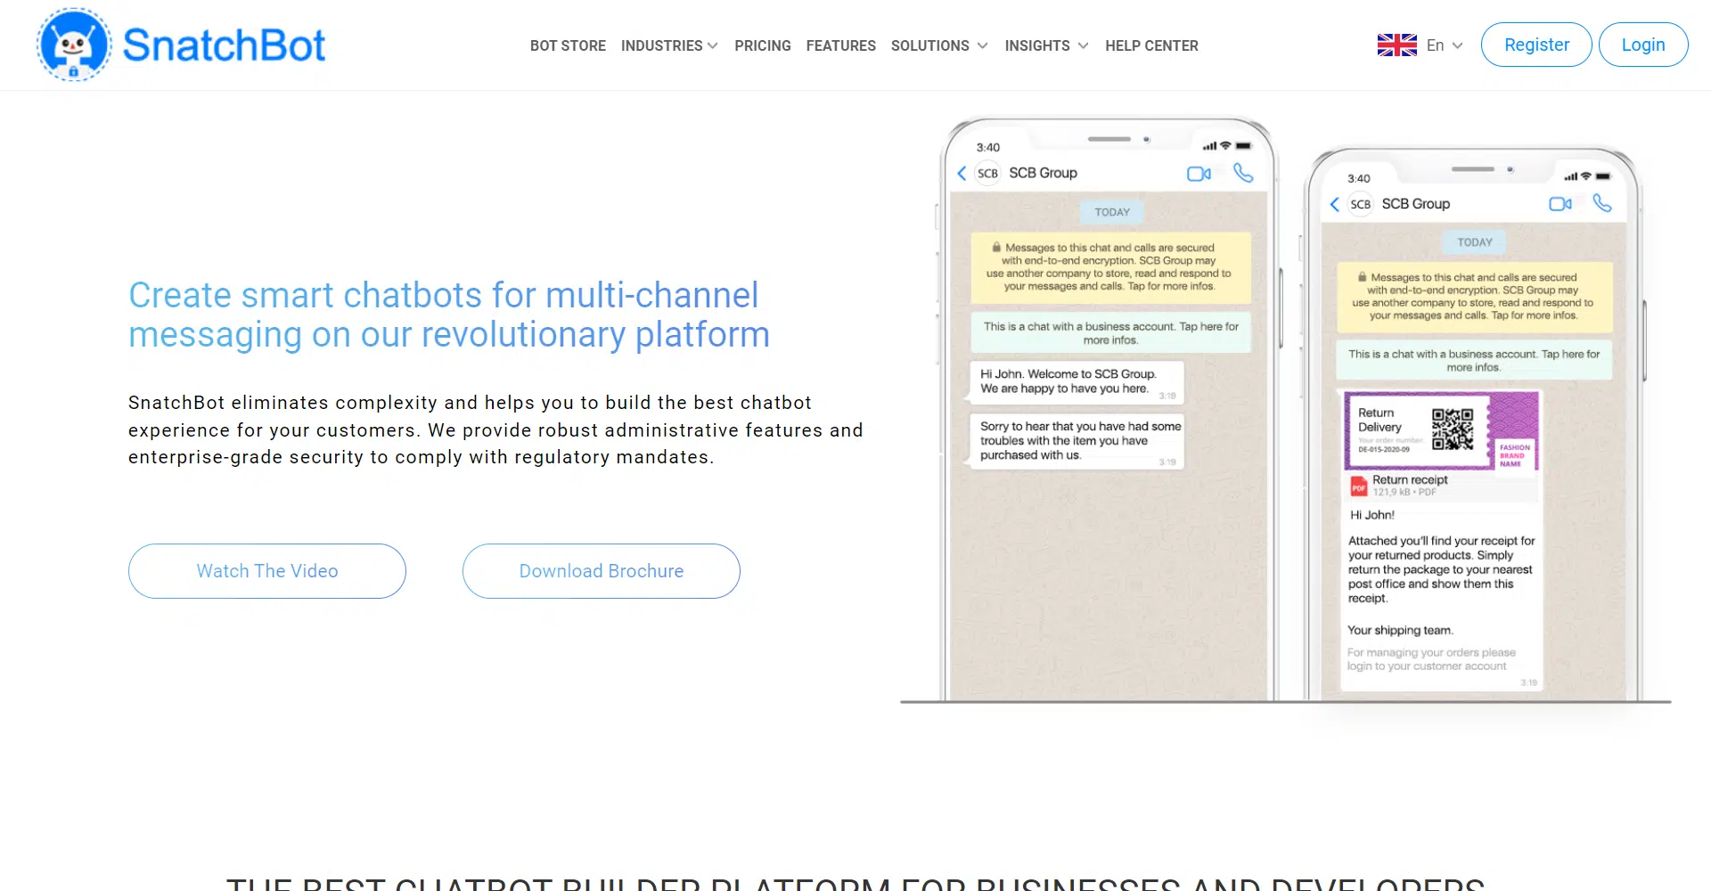
Task: Click the UK flag language icon
Action: 1396,45
